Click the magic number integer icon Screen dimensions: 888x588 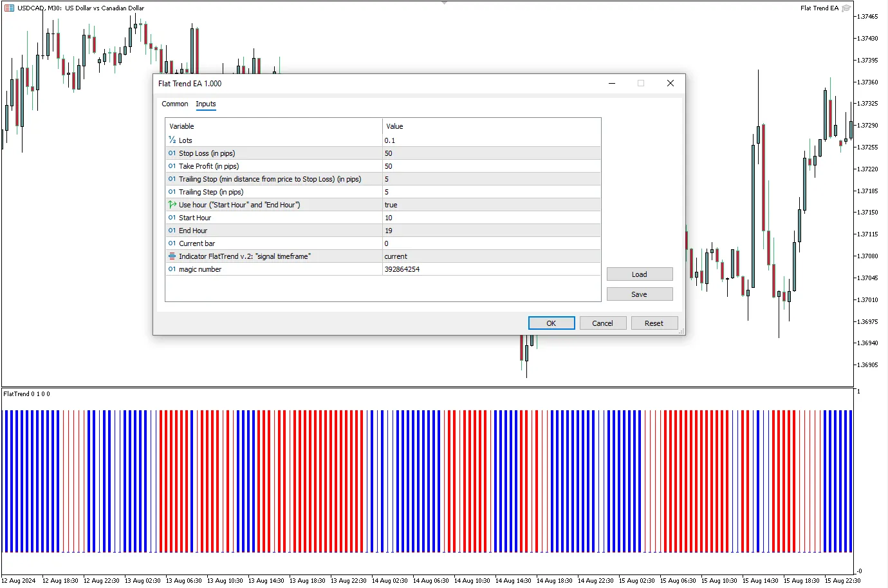[x=172, y=269]
